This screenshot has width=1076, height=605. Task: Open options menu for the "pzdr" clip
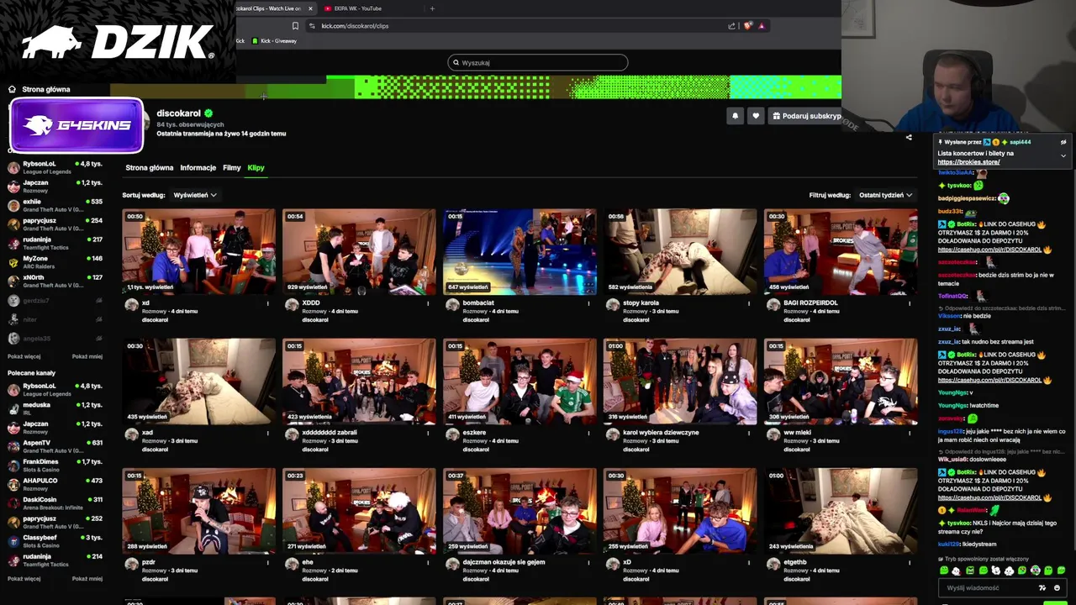coord(268,562)
